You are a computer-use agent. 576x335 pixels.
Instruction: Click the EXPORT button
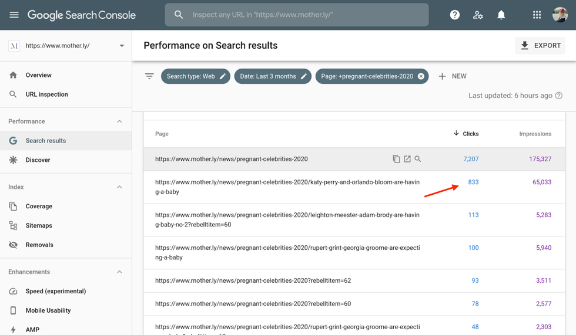[x=540, y=46]
